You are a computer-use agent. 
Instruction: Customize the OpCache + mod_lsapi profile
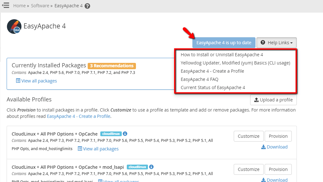tap(249, 169)
